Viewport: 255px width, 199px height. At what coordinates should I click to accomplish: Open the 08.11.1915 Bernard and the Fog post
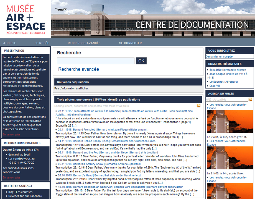pyautogui.click(x=108, y=153)
